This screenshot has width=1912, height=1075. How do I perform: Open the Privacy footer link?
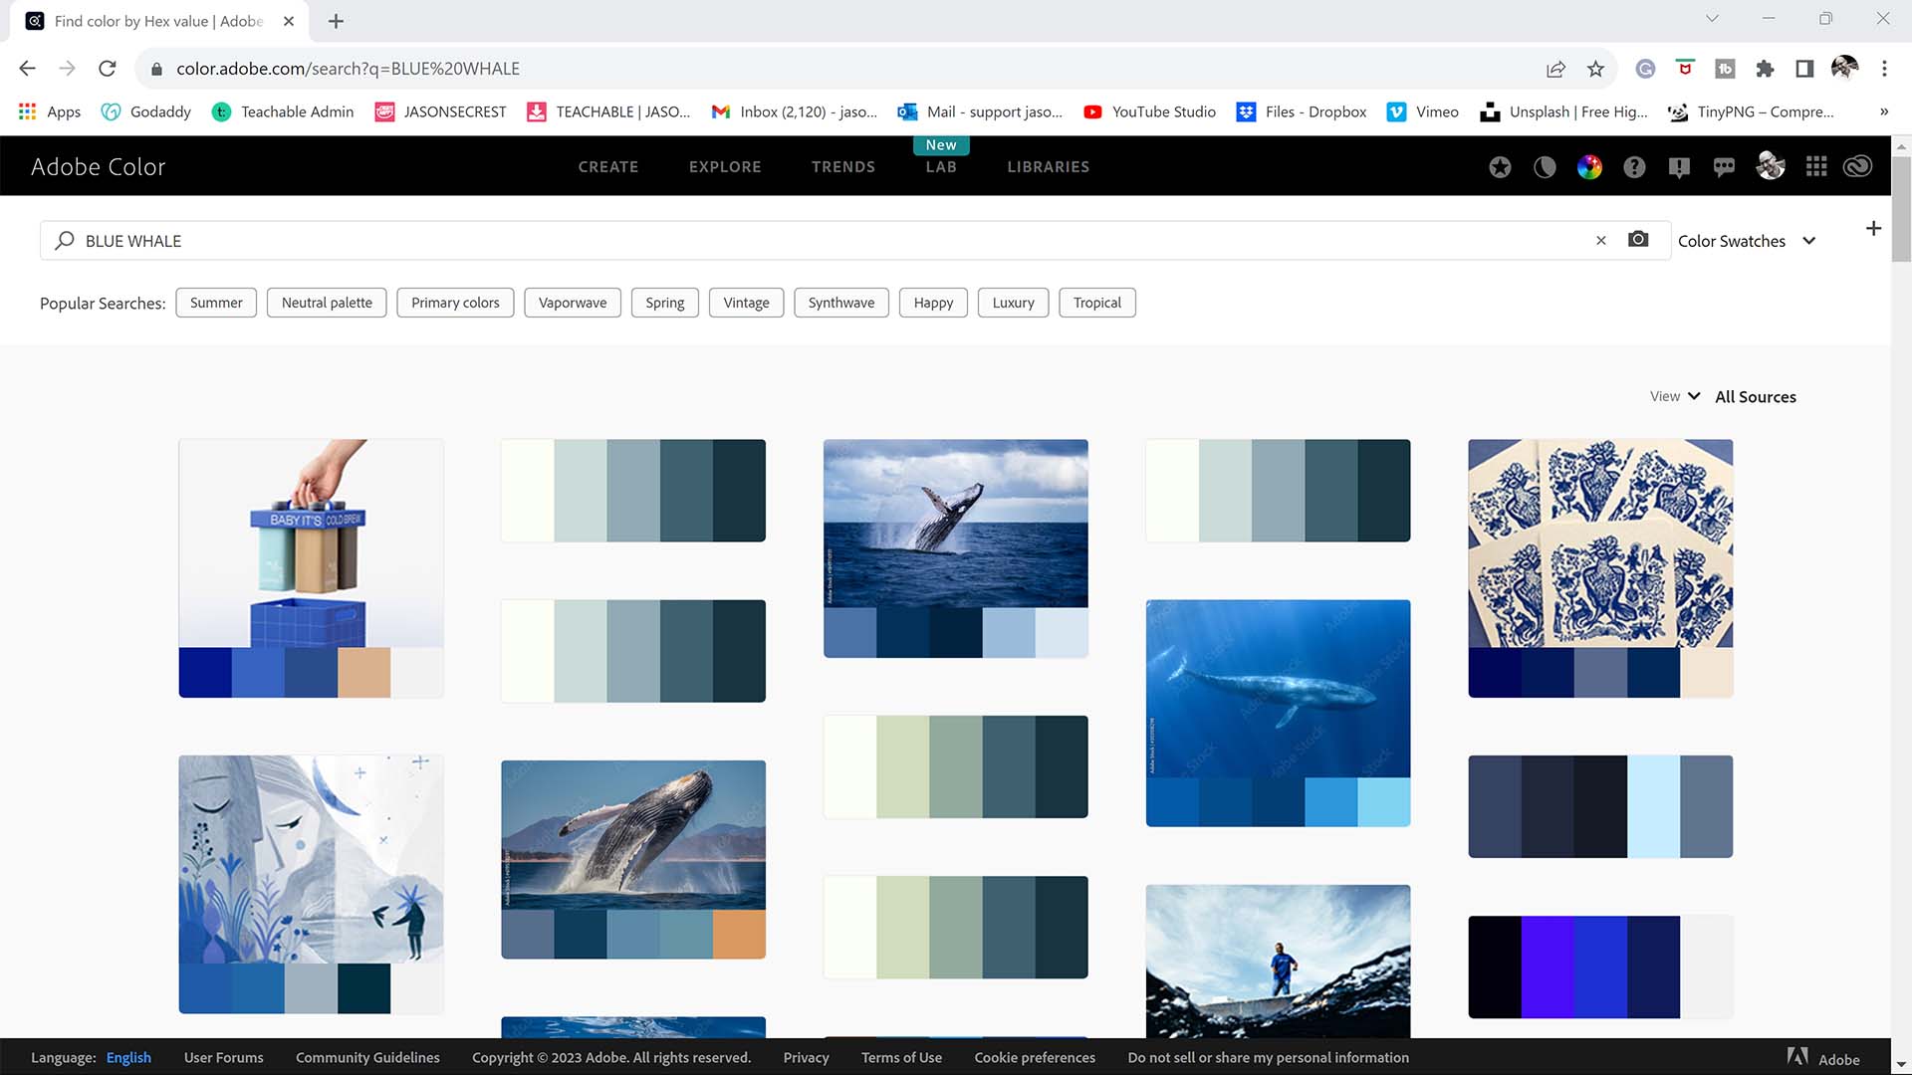[806, 1057]
